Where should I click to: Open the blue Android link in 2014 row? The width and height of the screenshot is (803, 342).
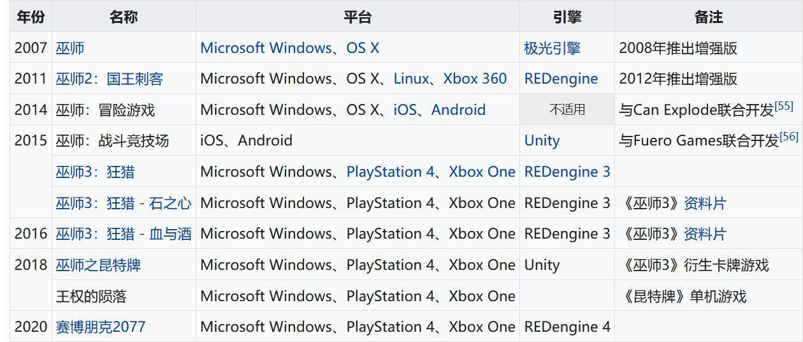pos(458,110)
